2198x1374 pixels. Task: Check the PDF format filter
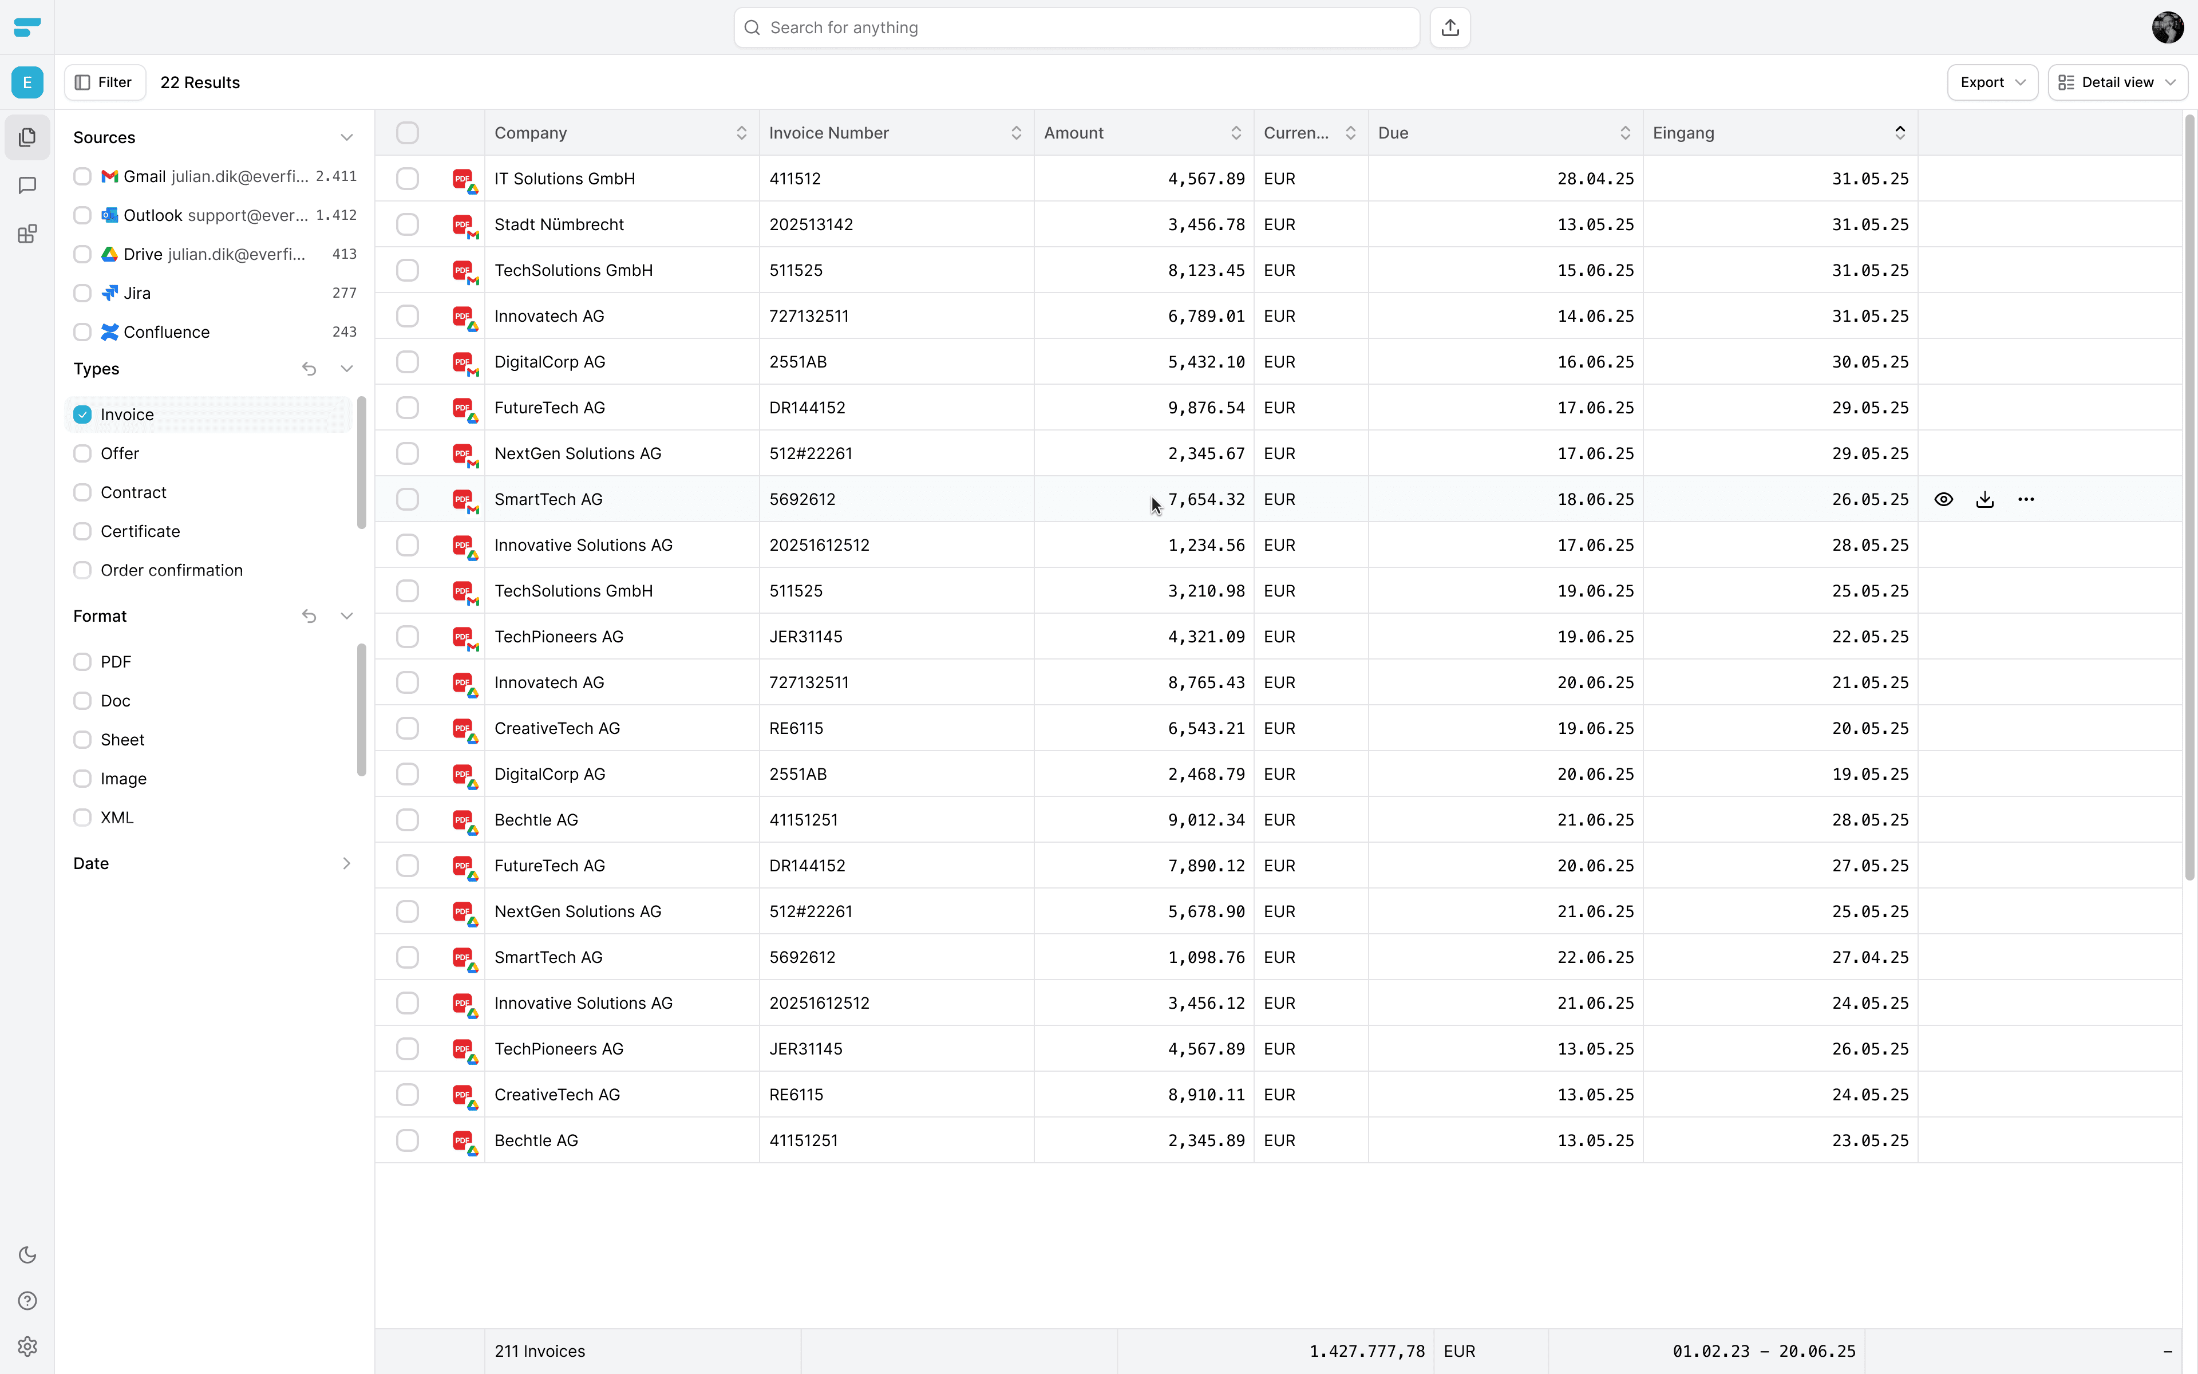coord(82,662)
